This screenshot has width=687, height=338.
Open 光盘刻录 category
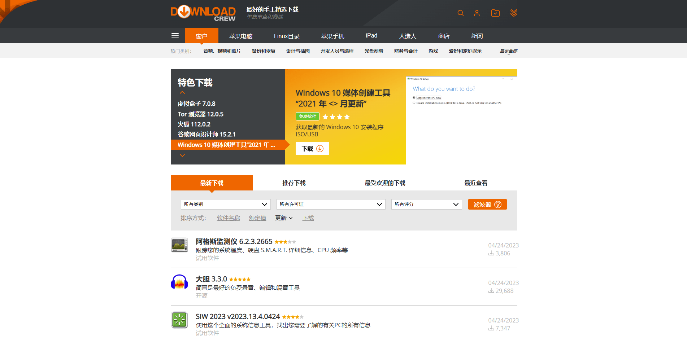pos(374,51)
